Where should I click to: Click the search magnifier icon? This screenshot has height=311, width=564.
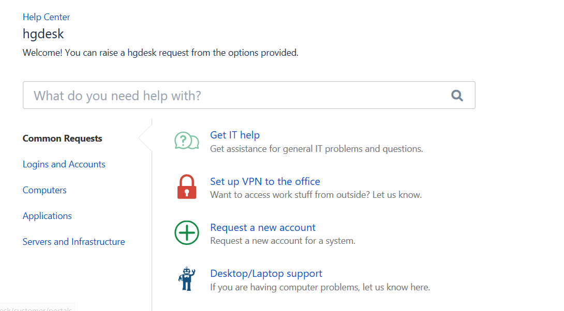click(x=457, y=96)
